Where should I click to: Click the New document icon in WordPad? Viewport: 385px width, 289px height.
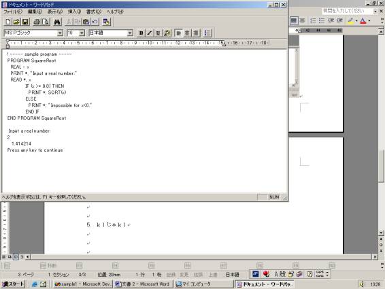[x=8, y=22]
